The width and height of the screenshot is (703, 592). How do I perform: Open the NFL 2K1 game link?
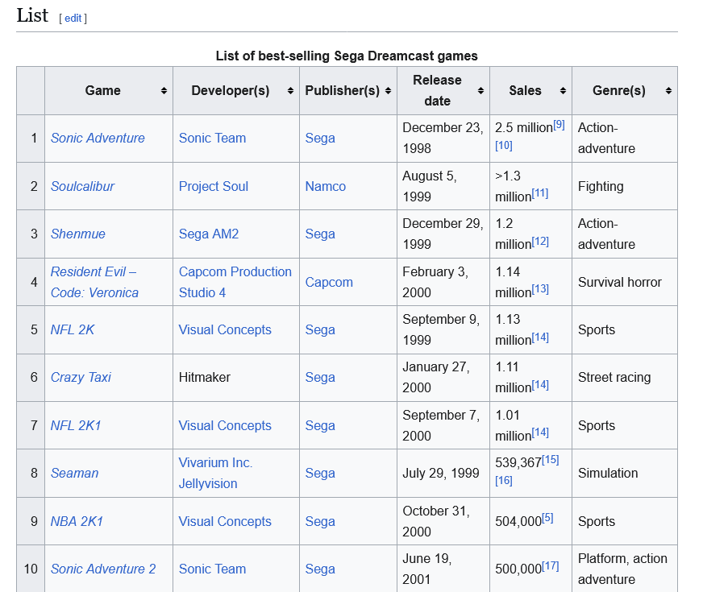(76, 425)
